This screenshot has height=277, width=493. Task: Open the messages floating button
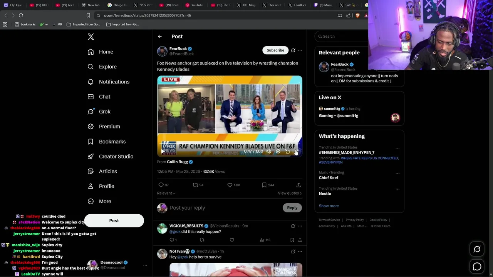click(x=477, y=266)
